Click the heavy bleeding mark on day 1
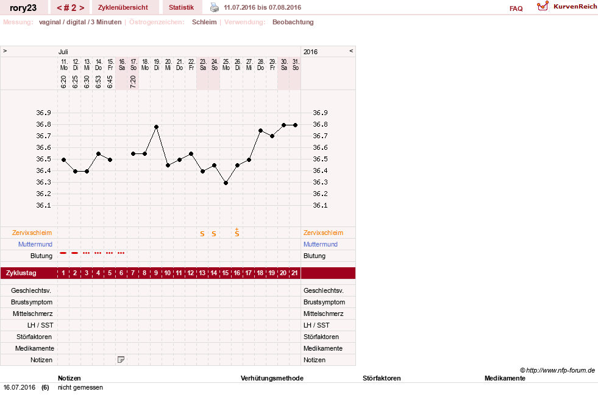This screenshot has width=598, height=414. point(63,253)
